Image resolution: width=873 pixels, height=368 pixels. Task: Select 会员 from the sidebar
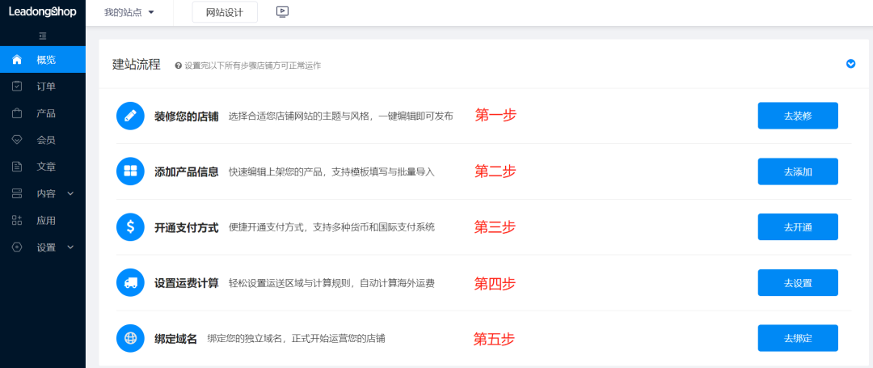pos(45,140)
